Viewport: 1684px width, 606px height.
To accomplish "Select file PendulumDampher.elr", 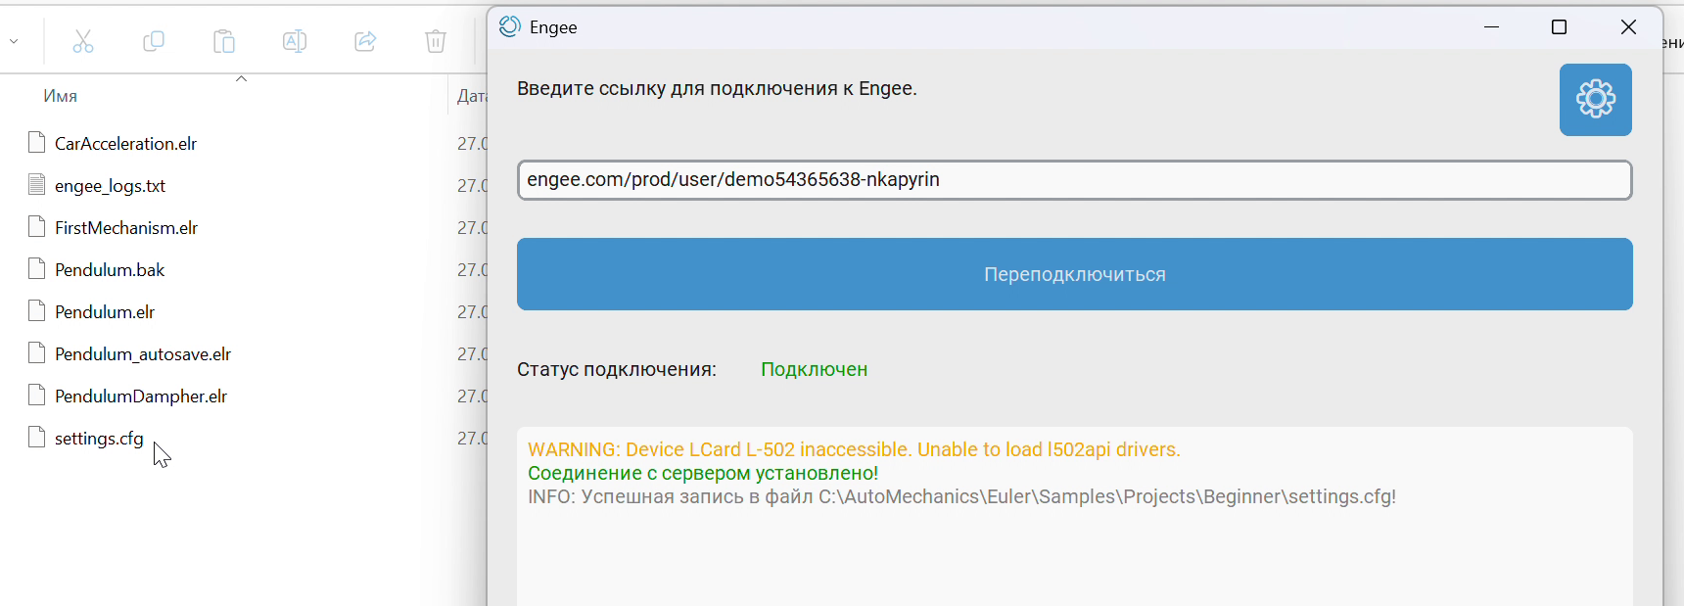I will tap(141, 396).
